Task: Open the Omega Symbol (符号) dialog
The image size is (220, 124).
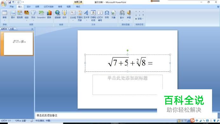Action: coord(107,14)
